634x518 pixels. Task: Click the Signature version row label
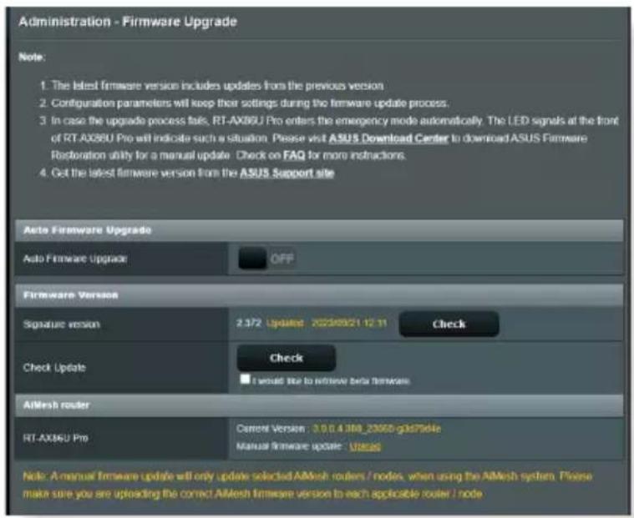pos(62,324)
